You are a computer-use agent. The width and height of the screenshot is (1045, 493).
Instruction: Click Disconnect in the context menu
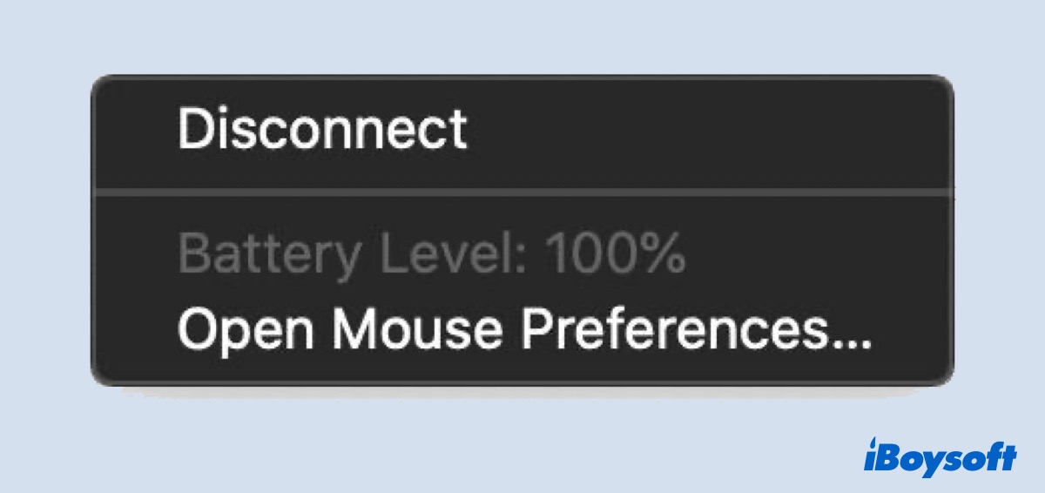pos(322,129)
